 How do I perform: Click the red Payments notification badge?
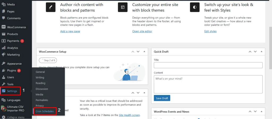click(x=22, y=41)
